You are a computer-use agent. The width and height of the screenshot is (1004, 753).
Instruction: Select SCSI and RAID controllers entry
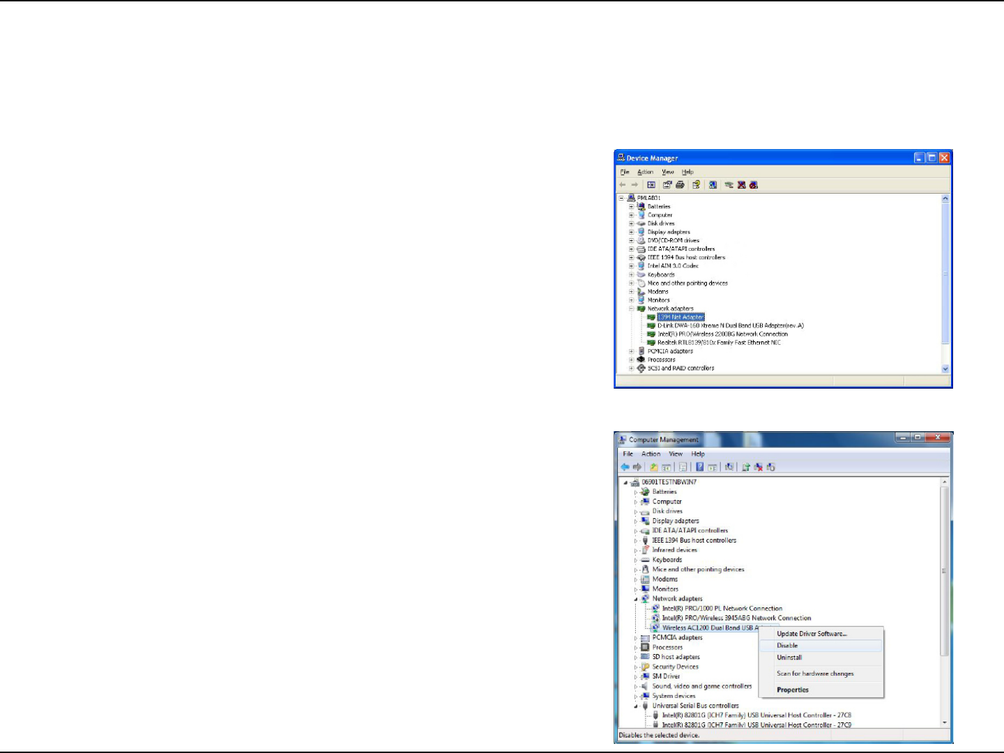point(681,368)
